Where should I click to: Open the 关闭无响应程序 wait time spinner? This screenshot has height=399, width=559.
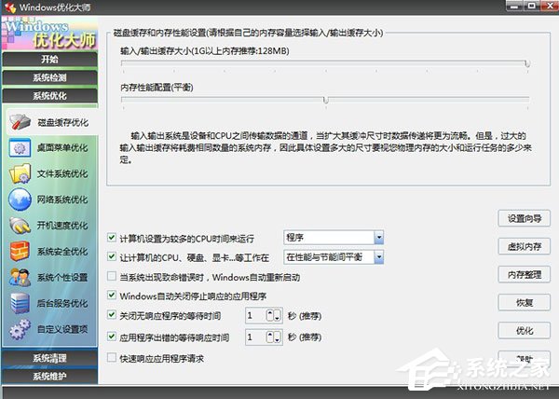(272, 316)
